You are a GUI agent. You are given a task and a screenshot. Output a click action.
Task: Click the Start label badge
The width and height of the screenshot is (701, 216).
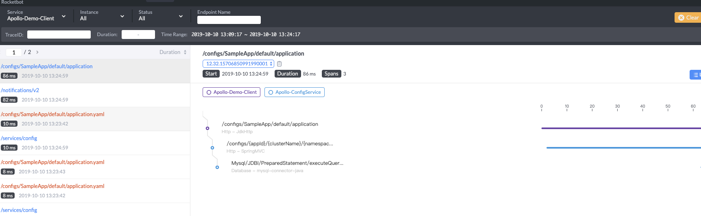click(211, 73)
